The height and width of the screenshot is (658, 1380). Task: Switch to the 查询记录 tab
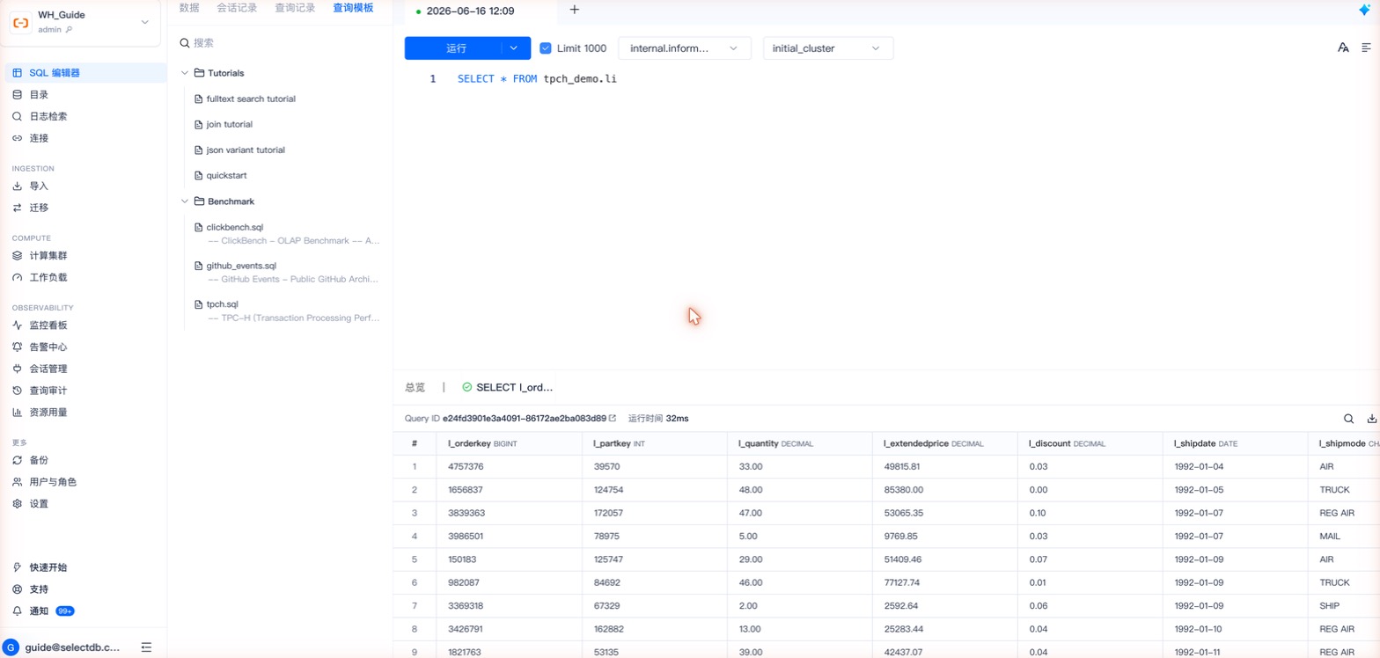295,8
